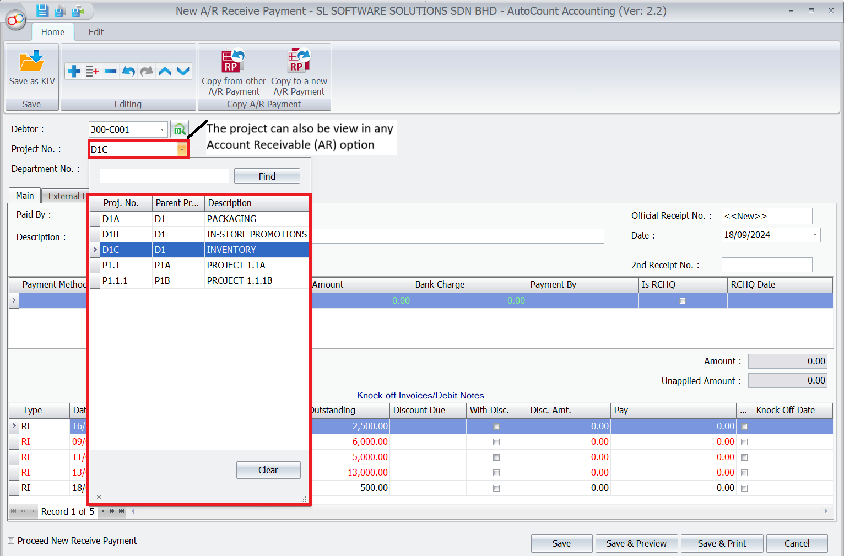Open the Debtor dropdown list

(162, 129)
